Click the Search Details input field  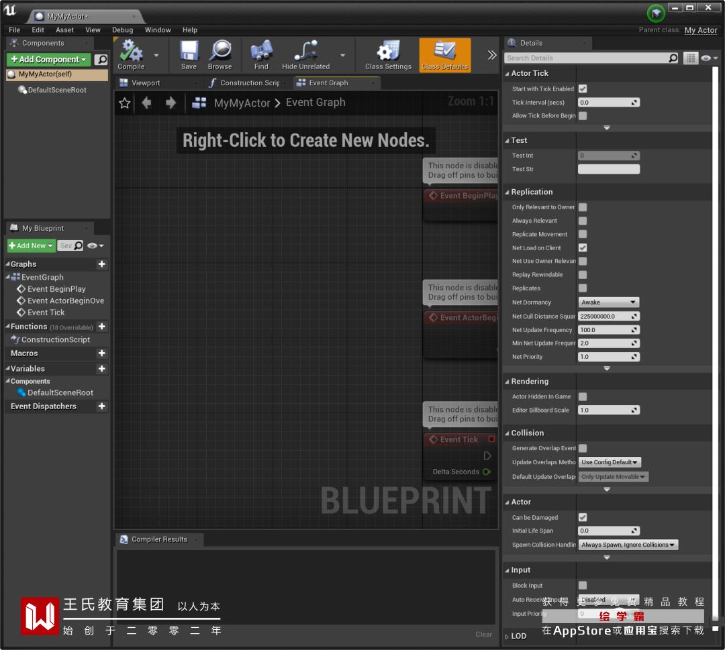click(586, 58)
